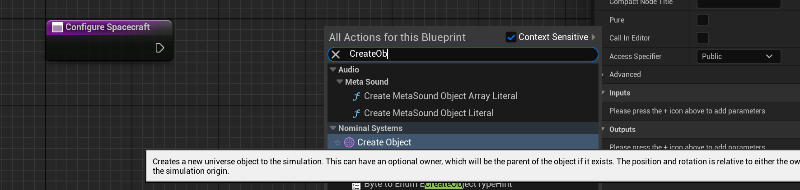800x190 pixels.
Task: Tick the Call In Editor checkbox
Action: pos(702,38)
